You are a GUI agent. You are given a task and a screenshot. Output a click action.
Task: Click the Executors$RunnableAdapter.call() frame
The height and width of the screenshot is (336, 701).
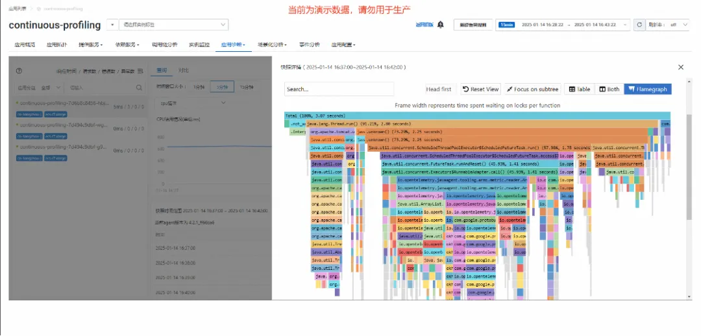pyautogui.click(x=471, y=172)
